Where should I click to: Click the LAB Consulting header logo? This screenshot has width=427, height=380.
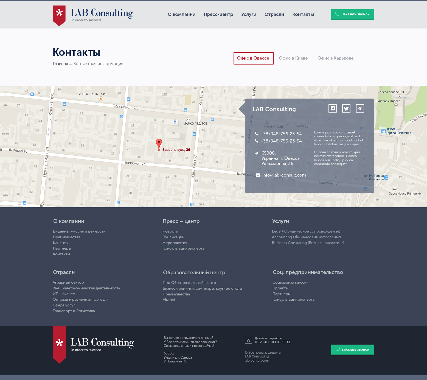(x=93, y=16)
